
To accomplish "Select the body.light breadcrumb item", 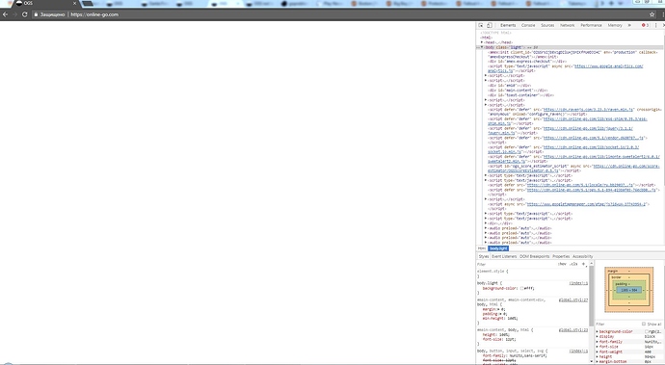I will (498, 248).
